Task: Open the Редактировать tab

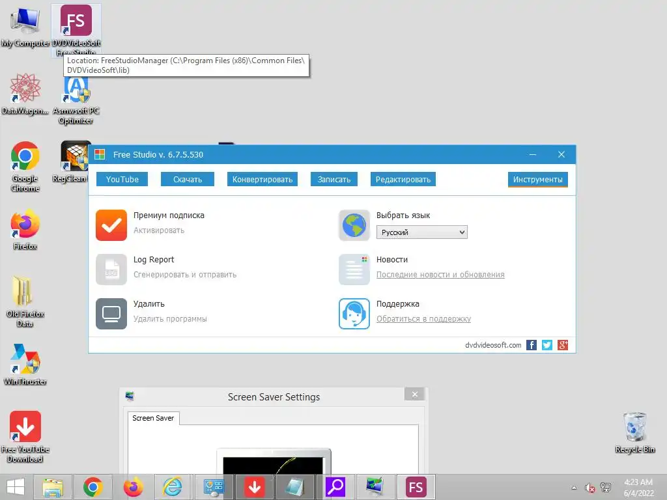Action: click(x=403, y=179)
